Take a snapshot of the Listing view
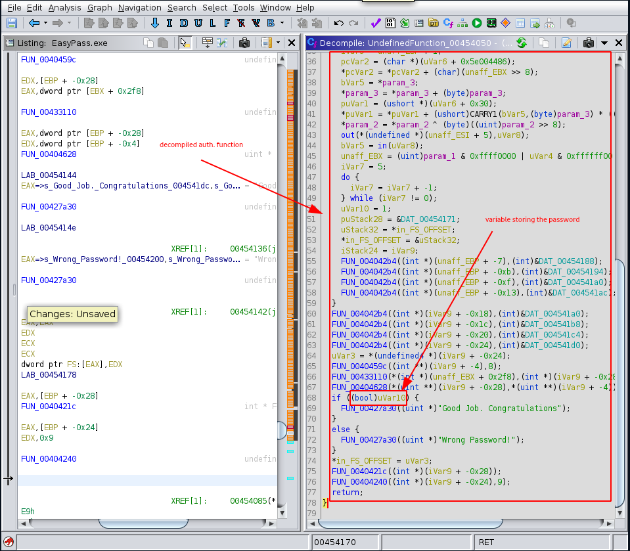The width and height of the screenshot is (630, 551). pos(244,43)
